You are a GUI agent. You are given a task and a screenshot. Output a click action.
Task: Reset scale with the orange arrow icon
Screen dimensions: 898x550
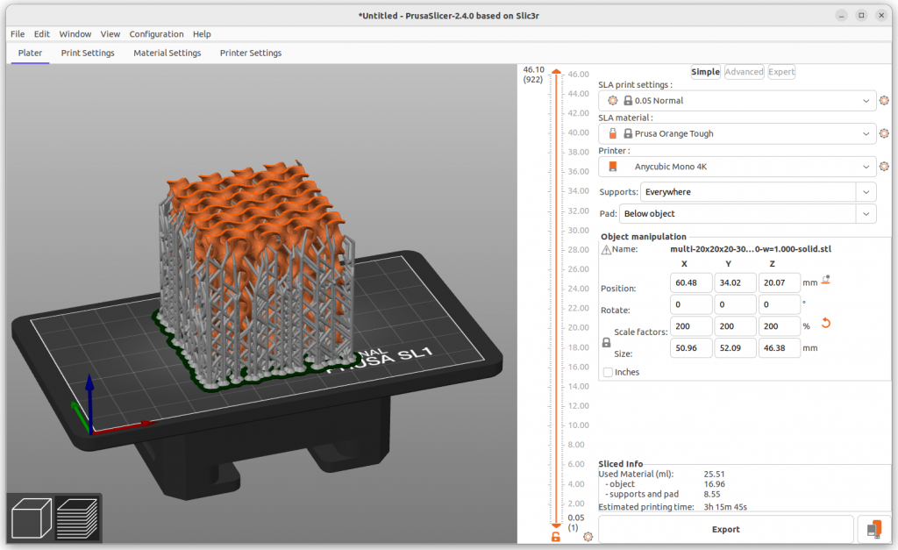coord(826,323)
